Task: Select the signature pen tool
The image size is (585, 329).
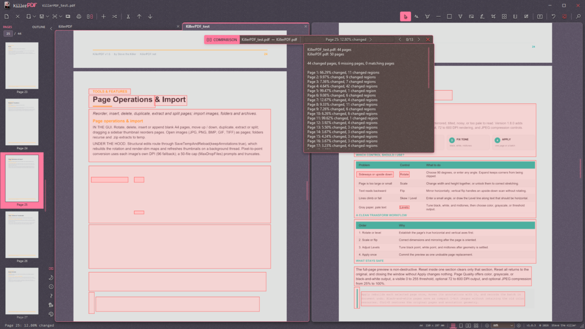Action: 482,17
